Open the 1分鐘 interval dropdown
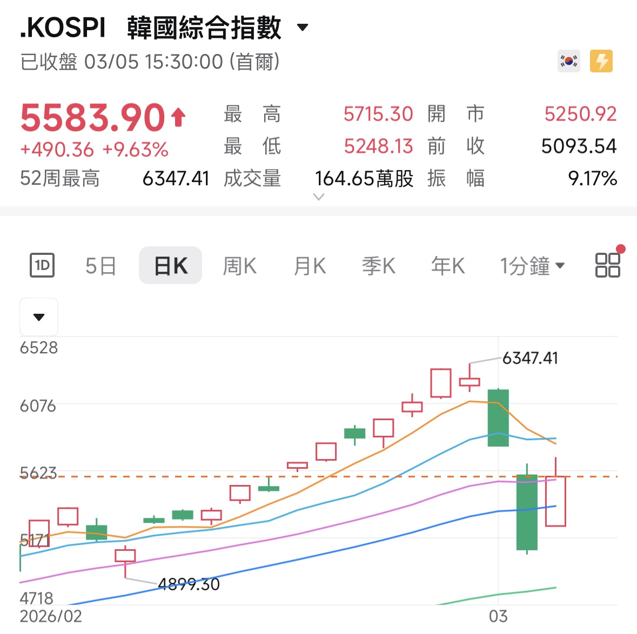 click(x=532, y=266)
